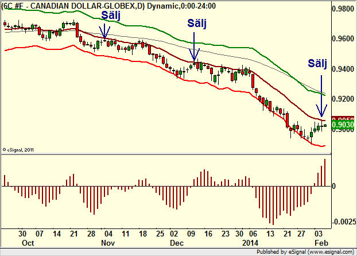Click the '© eSignal, 2011' copyright text
This screenshot has width=357, height=256.
(18, 150)
